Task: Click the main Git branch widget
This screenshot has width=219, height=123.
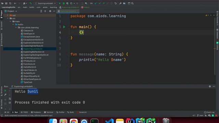Action: coord(200,115)
